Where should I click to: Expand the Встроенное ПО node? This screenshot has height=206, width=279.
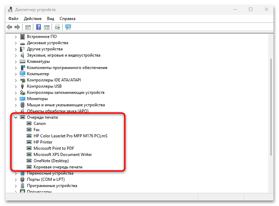tap(16, 37)
